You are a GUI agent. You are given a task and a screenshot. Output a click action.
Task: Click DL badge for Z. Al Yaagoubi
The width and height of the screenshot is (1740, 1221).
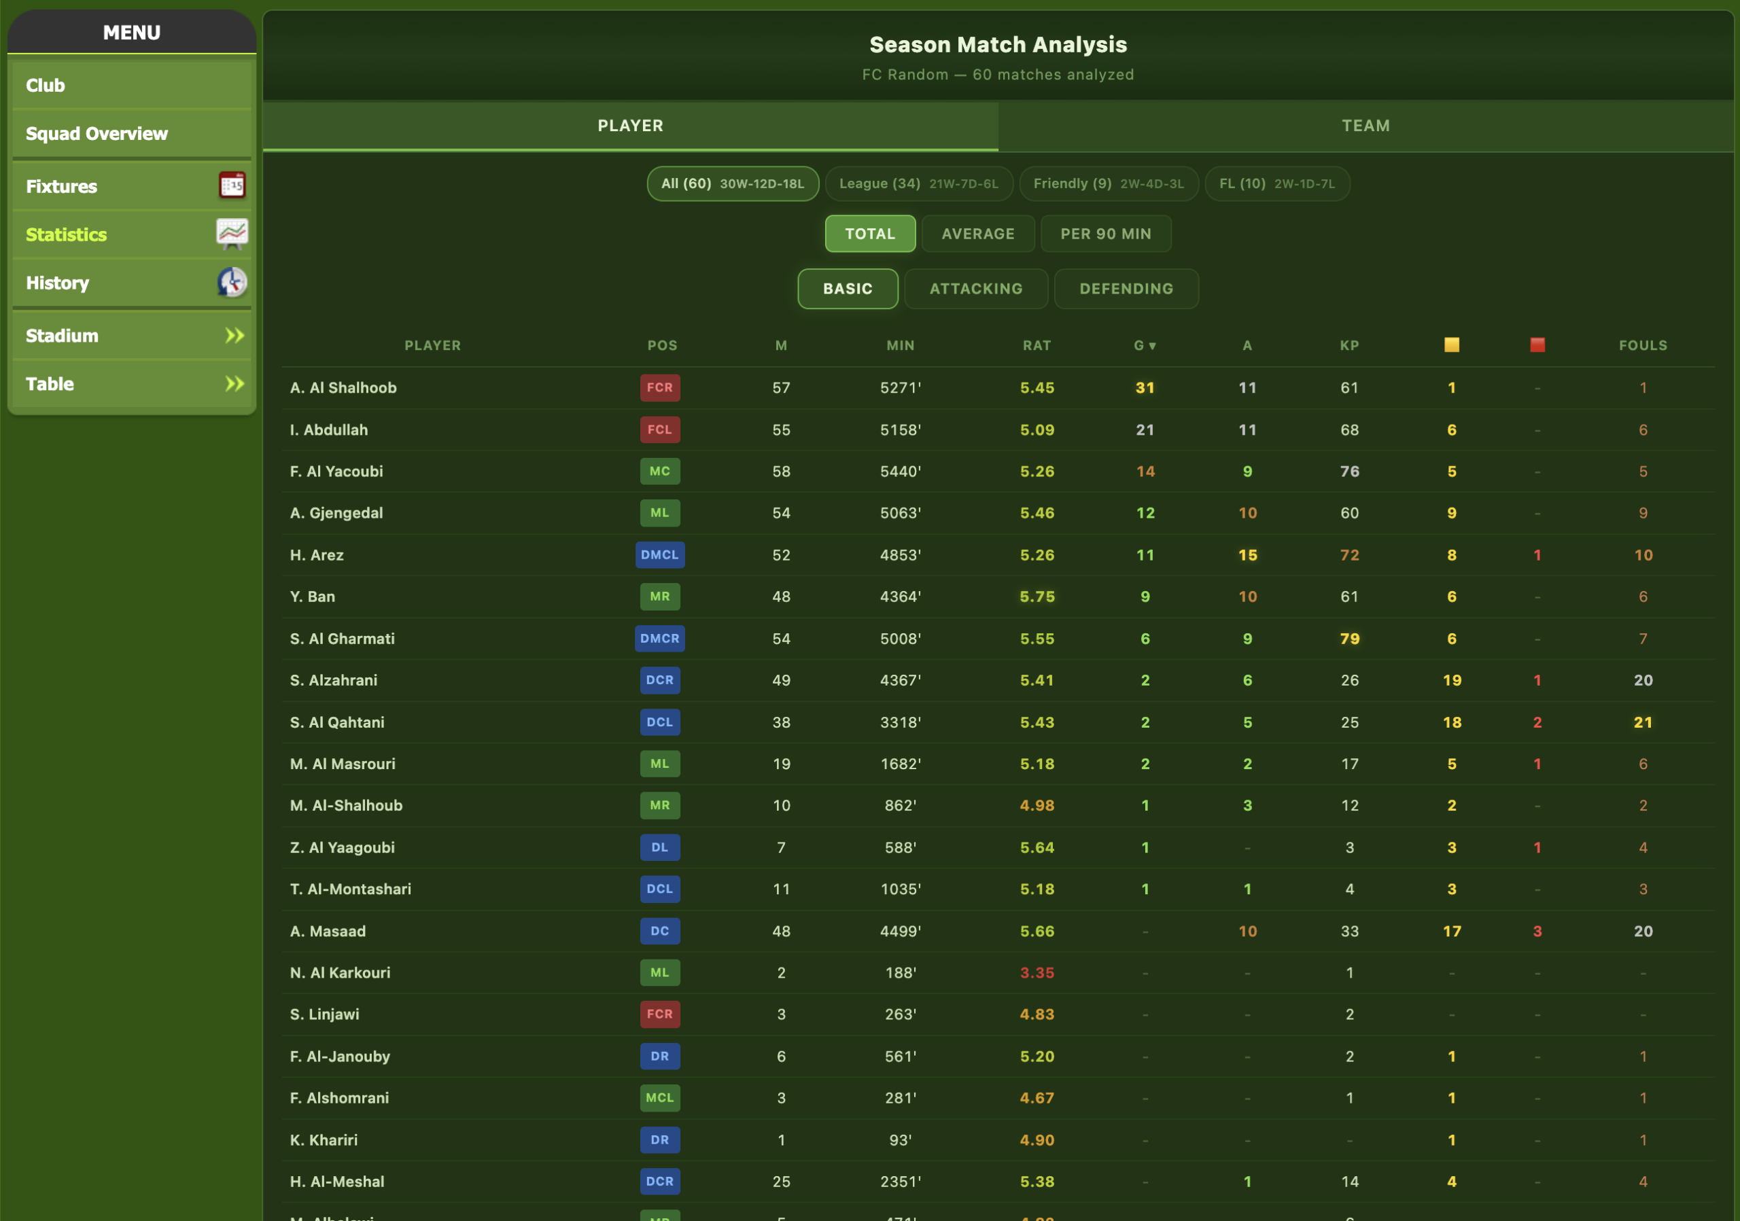[x=659, y=847]
